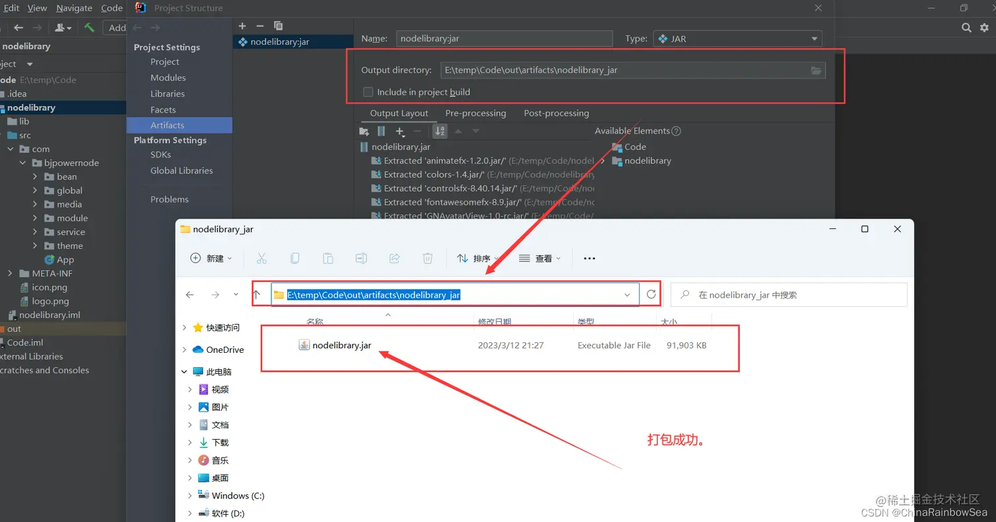Create new directory in Output Layout toolbar
This screenshot has height=522, width=996.
click(364, 132)
